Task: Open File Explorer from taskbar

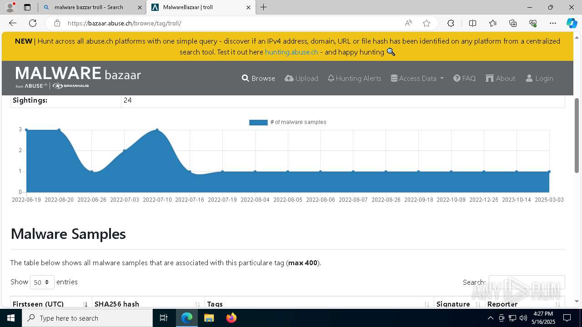Action: (x=209, y=318)
